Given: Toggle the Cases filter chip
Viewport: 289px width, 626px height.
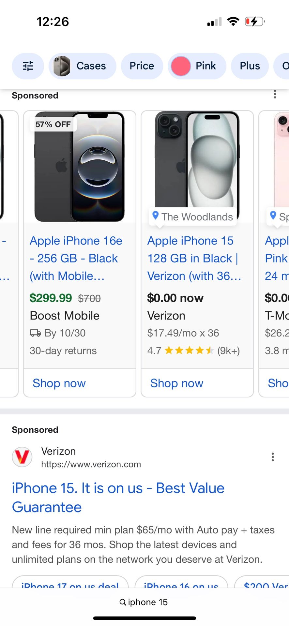Looking at the screenshot, I should 91,66.
